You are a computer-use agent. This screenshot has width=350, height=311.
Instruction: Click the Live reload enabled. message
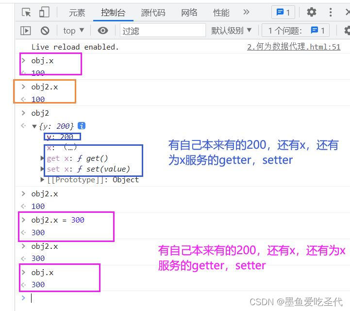point(75,47)
